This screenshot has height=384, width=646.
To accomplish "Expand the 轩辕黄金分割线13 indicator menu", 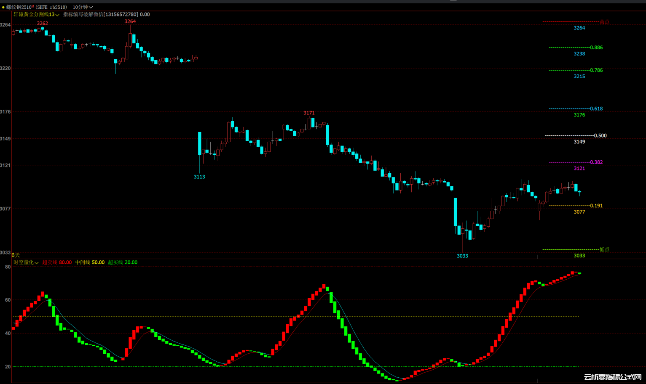I will pos(37,15).
